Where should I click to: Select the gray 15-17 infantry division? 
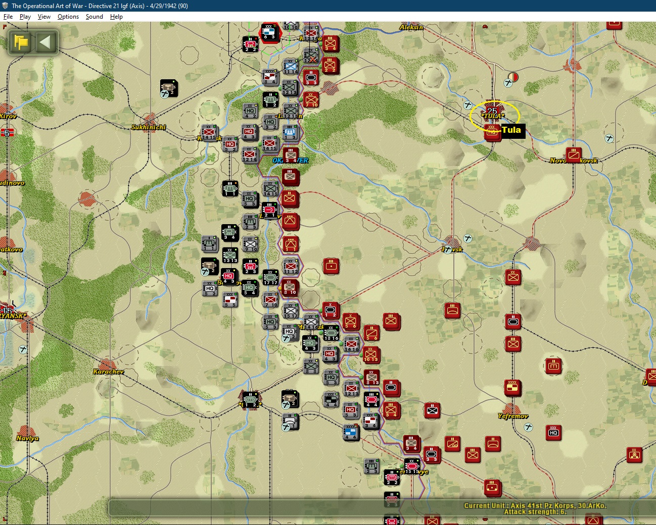pyautogui.click(x=291, y=310)
